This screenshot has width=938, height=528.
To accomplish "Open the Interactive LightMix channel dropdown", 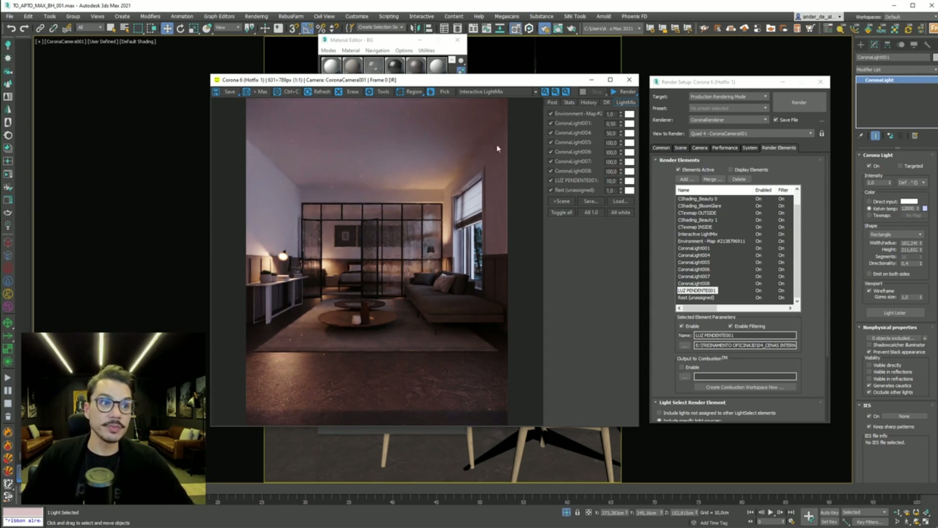I will point(535,92).
